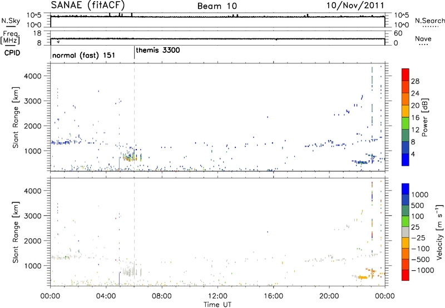
Task: Select the N.Sky legend label
Action: [11, 21]
